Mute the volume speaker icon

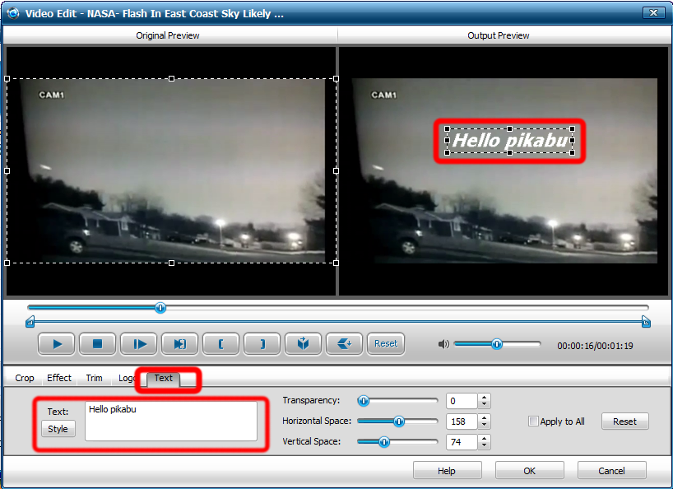pos(444,344)
